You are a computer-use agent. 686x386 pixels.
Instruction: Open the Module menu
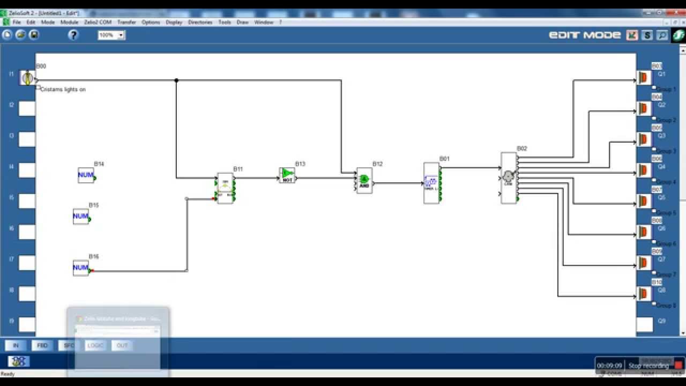click(x=69, y=22)
